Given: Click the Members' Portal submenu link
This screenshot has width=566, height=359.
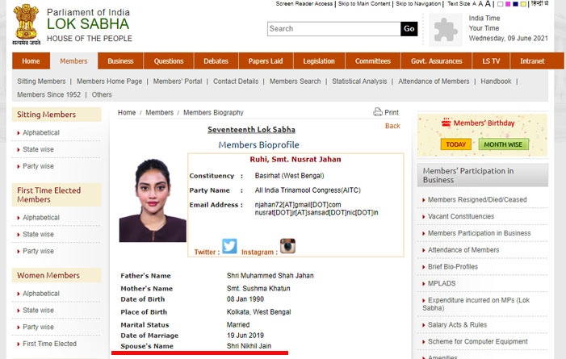Looking at the screenshot, I should [x=178, y=81].
